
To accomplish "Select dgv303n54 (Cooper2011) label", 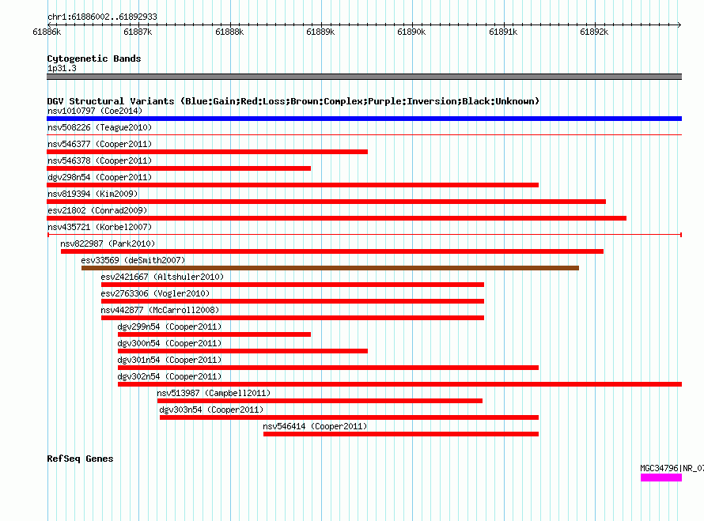I will pyautogui.click(x=211, y=410).
